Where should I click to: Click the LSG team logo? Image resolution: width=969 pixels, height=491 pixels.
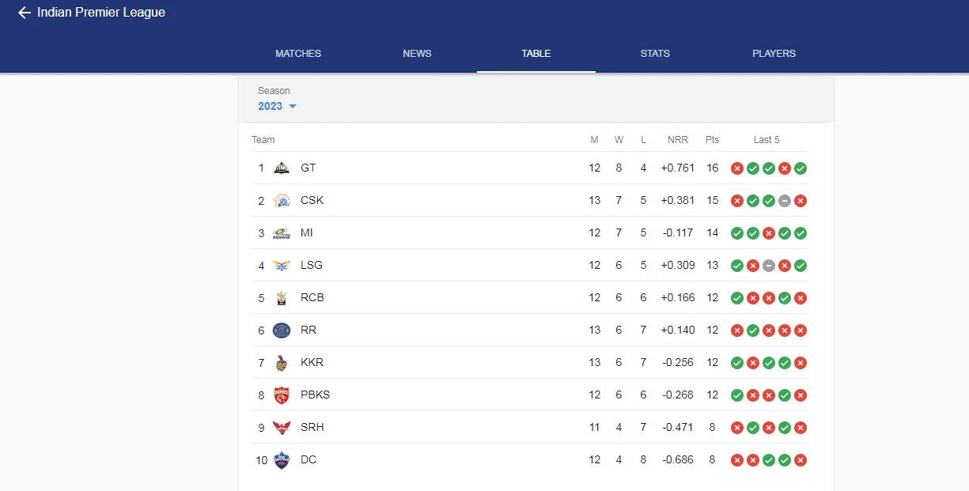282,266
